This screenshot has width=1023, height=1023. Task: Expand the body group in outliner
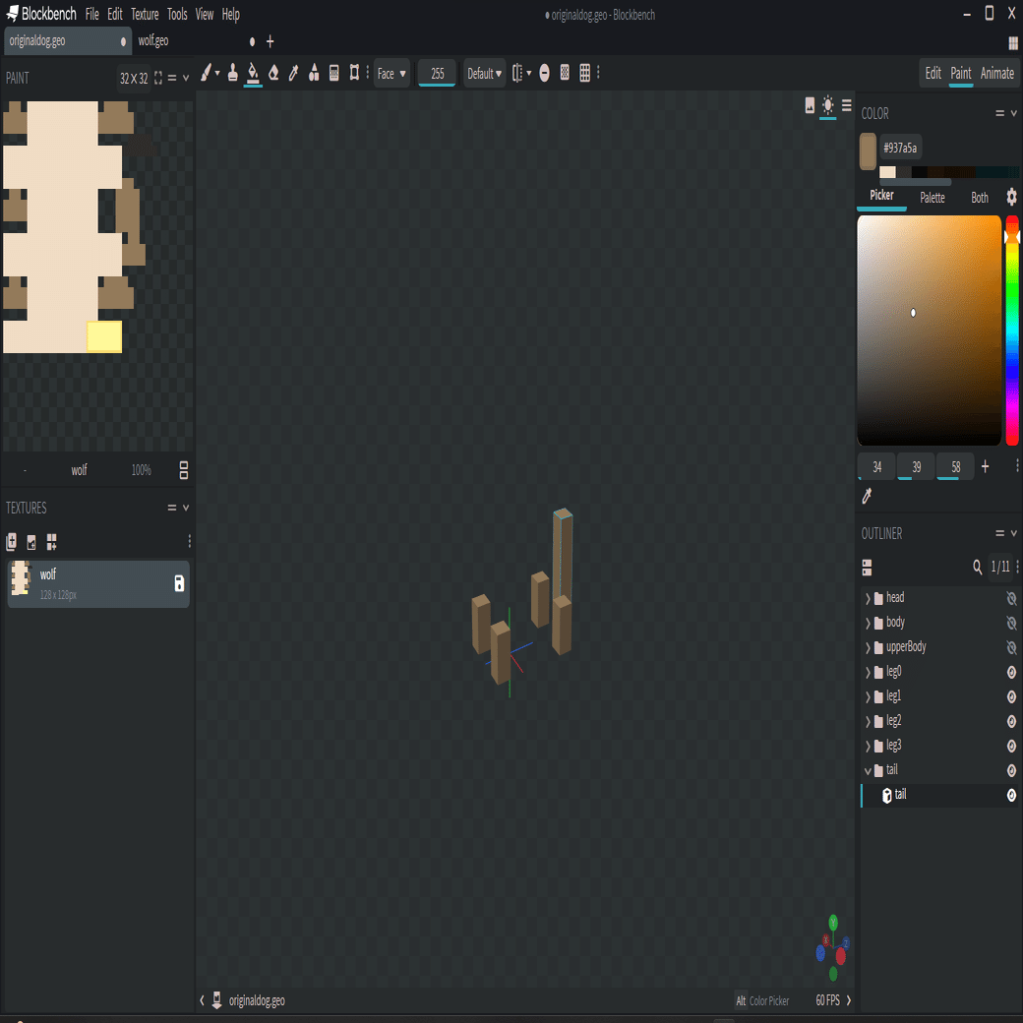(x=868, y=623)
